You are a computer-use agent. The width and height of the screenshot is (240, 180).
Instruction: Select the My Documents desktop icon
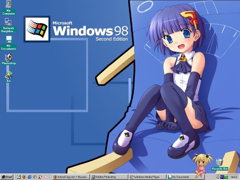pyautogui.click(x=9, y=43)
